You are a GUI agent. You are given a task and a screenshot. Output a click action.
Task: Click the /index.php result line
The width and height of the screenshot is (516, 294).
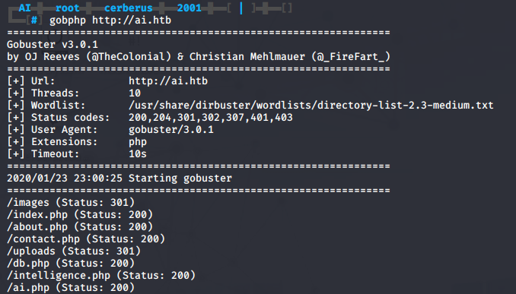(80, 214)
